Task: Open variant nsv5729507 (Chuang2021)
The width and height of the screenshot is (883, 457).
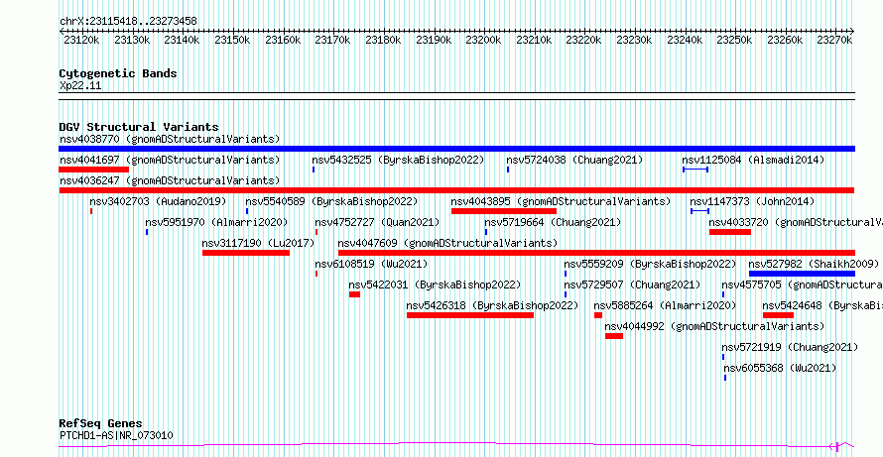Action: click(x=632, y=285)
